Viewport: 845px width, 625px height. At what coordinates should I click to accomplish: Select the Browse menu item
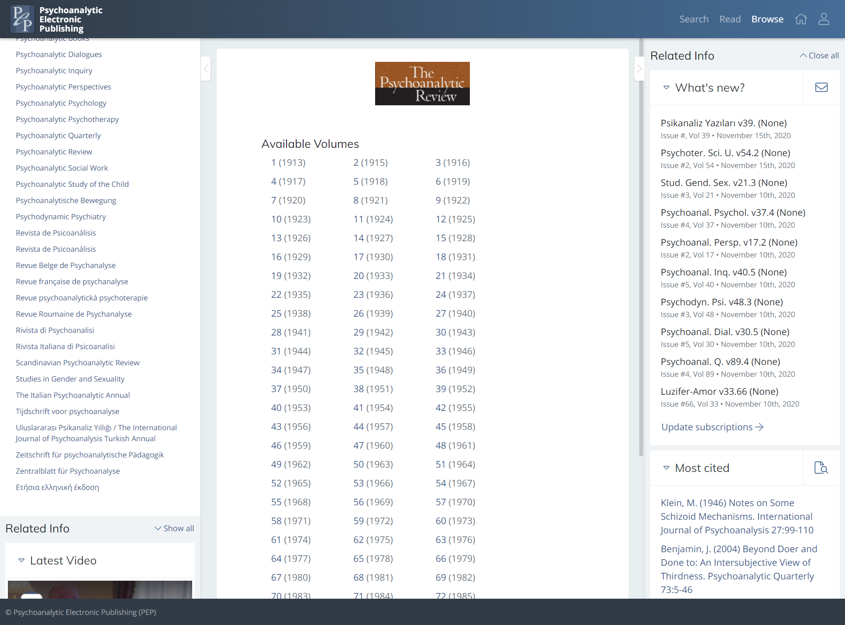(x=767, y=19)
